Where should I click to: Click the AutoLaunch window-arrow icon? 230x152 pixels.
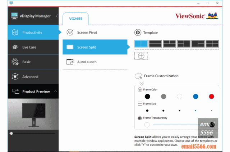coord(70,62)
